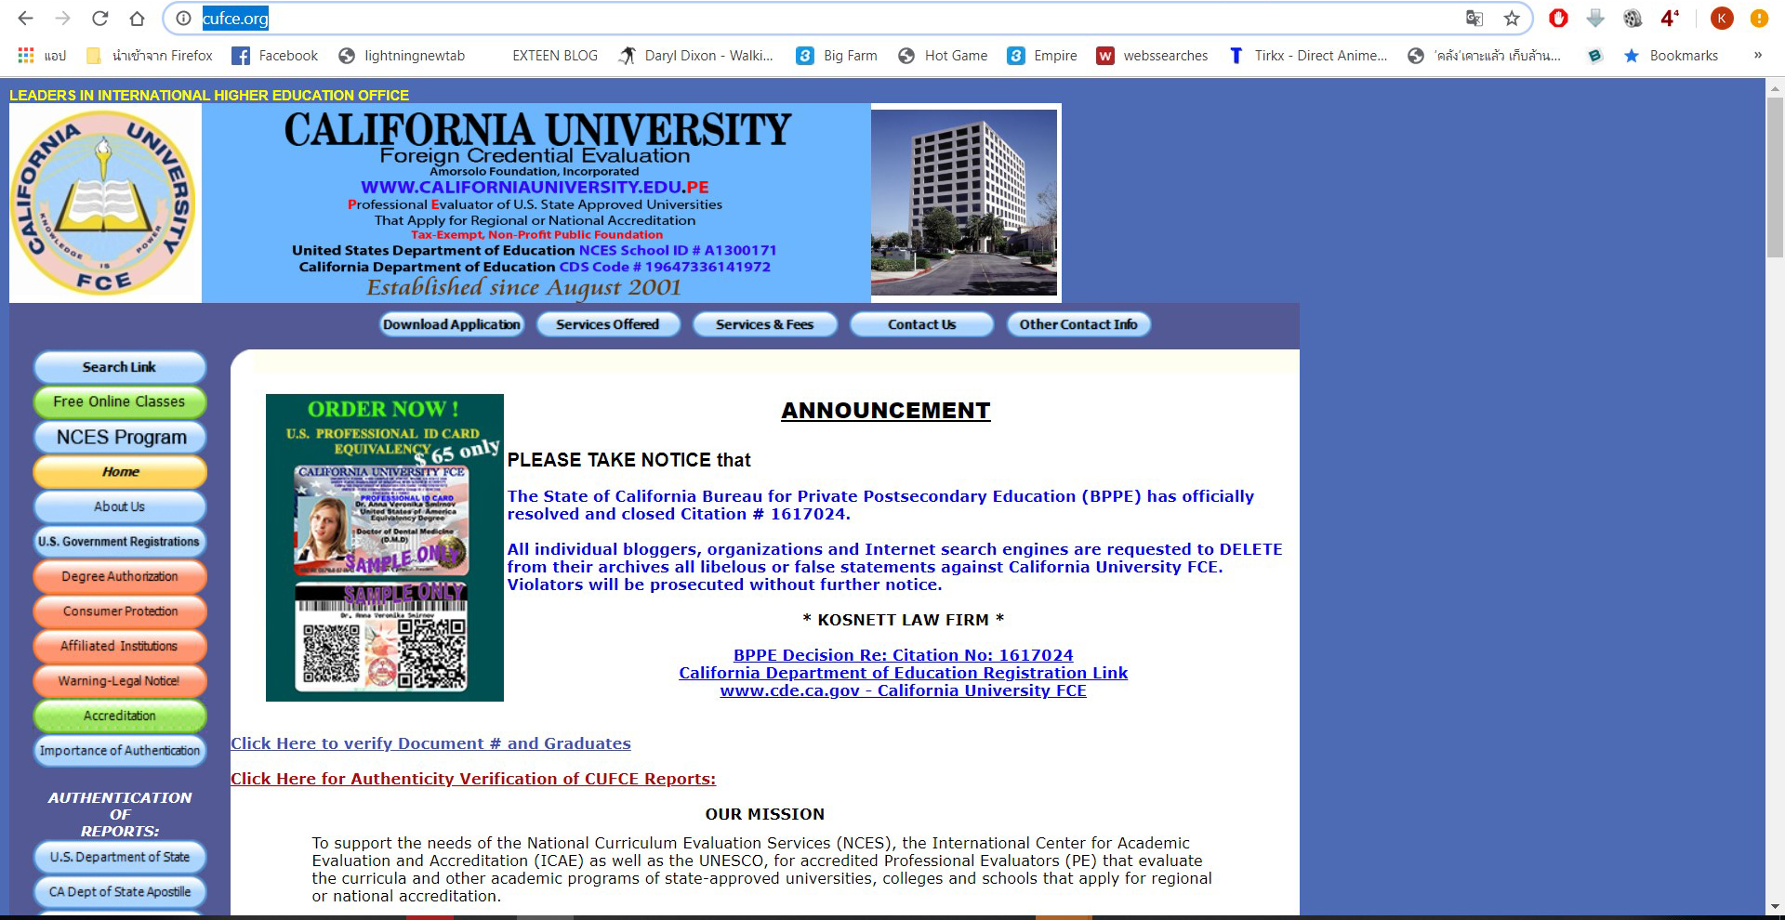Screen dimensions: 1785x920
Task: Click the ORDER NOW ID card image
Action: 384,547
